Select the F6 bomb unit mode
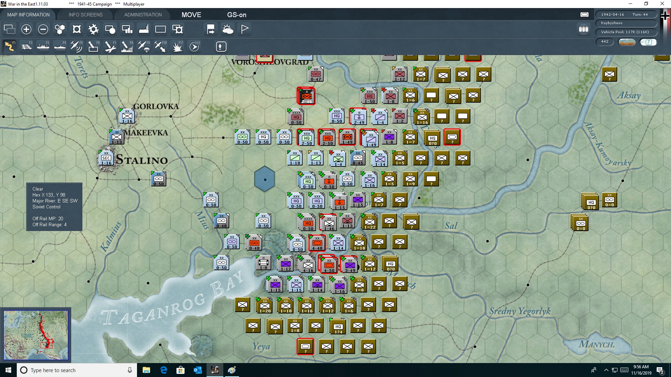The height and width of the screenshot is (377, 671). point(93,46)
